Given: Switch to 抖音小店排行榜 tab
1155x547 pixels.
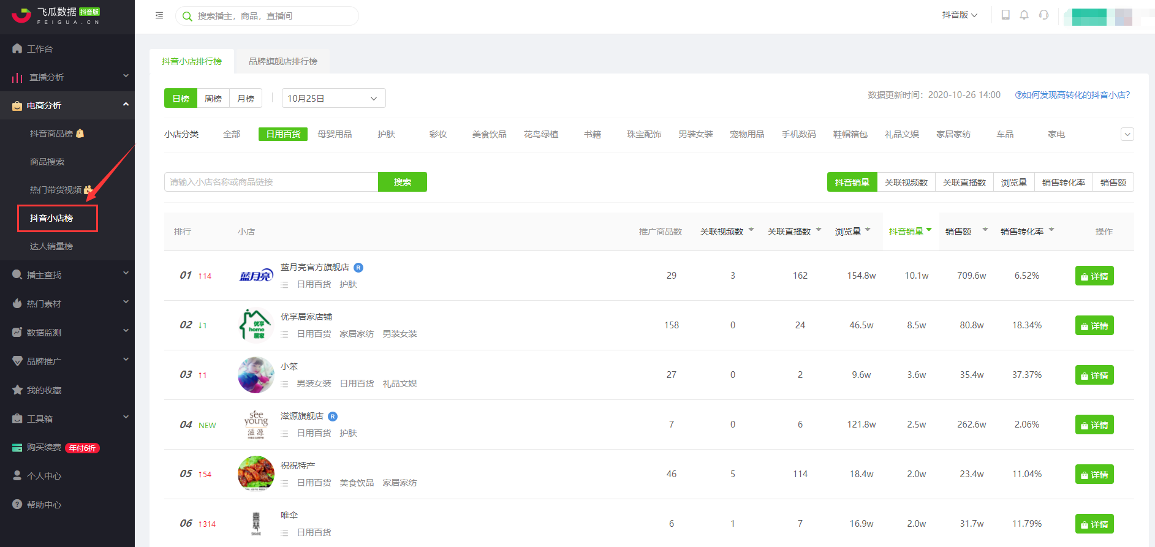Looking at the screenshot, I should coord(192,61).
